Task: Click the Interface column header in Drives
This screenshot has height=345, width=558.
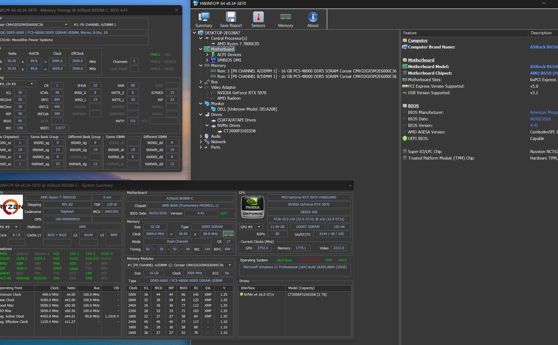Action: (262, 288)
